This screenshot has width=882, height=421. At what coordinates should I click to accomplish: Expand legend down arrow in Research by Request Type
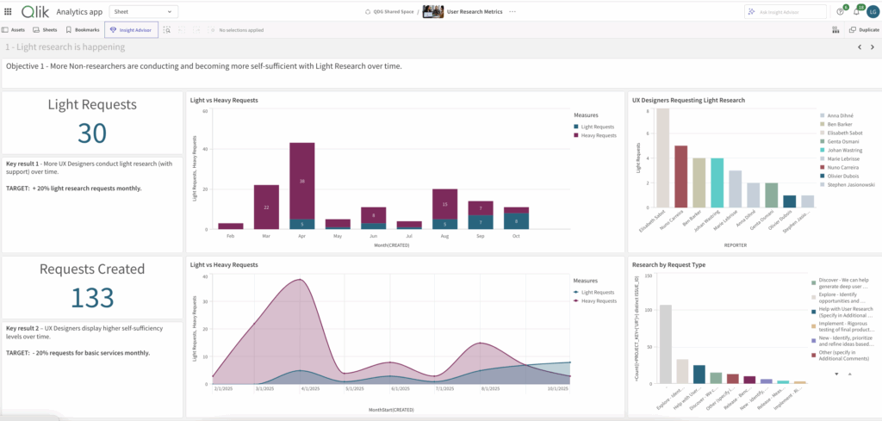click(836, 374)
